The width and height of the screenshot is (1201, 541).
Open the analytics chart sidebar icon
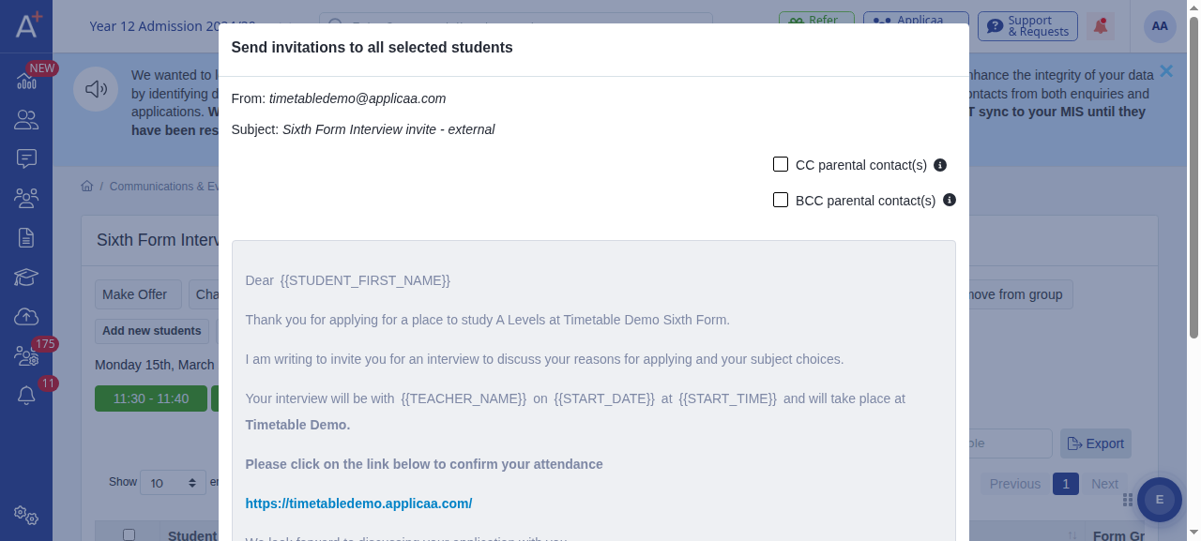coord(26,81)
